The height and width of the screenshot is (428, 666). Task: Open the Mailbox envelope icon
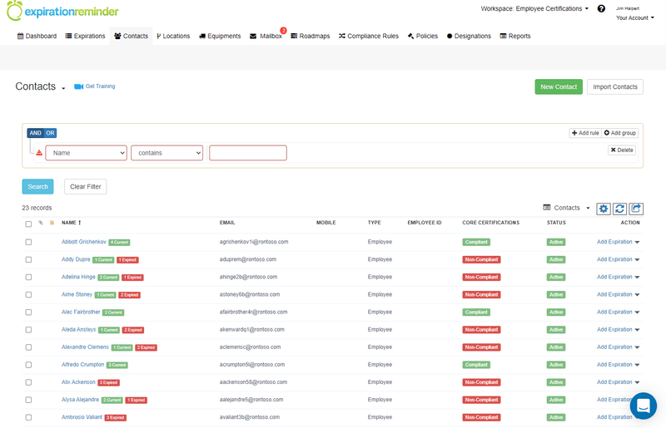tap(253, 37)
